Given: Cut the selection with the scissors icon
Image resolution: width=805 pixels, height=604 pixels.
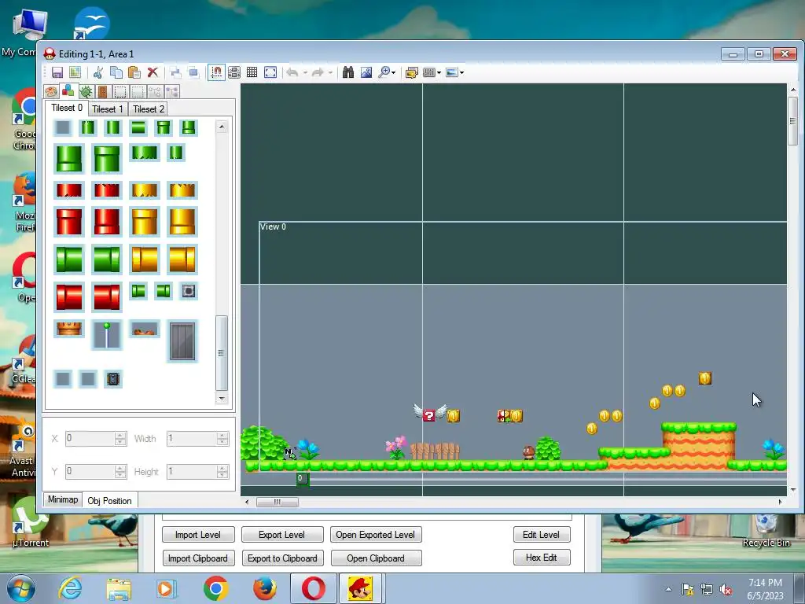Looking at the screenshot, I should pyautogui.click(x=98, y=72).
